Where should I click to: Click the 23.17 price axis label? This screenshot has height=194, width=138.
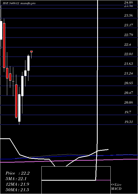click(x=129, y=25)
